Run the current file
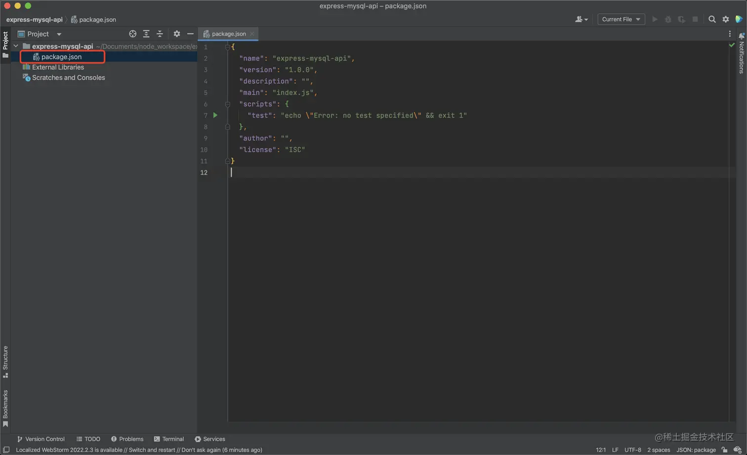The height and width of the screenshot is (455, 747). pyautogui.click(x=655, y=19)
